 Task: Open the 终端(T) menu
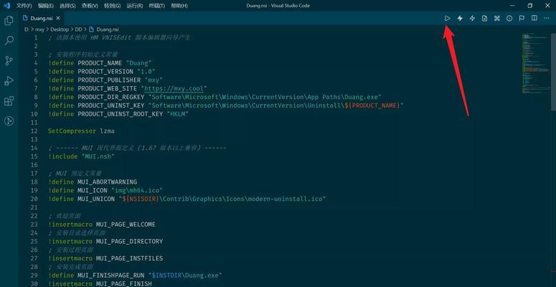click(157, 6)
